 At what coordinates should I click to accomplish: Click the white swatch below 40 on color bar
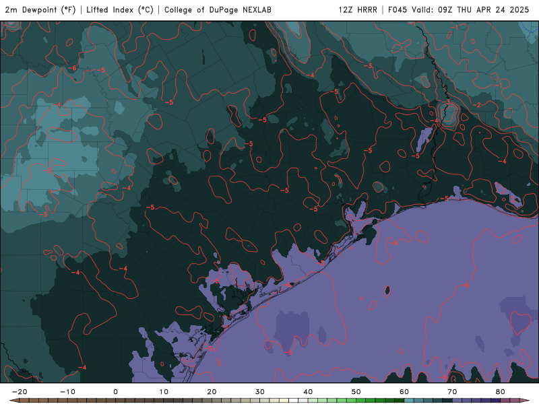click(294, 401)
